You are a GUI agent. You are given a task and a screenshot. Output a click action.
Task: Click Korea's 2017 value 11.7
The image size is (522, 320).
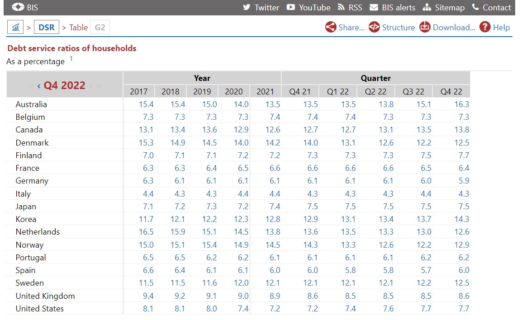[146, 219]
